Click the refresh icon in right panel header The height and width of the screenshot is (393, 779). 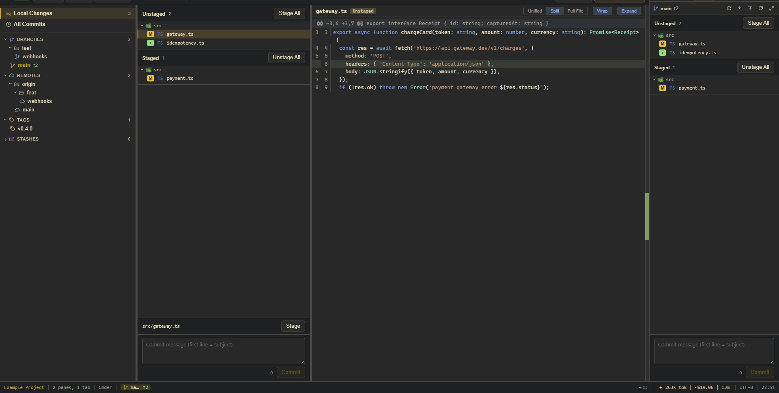click(761, 8)
